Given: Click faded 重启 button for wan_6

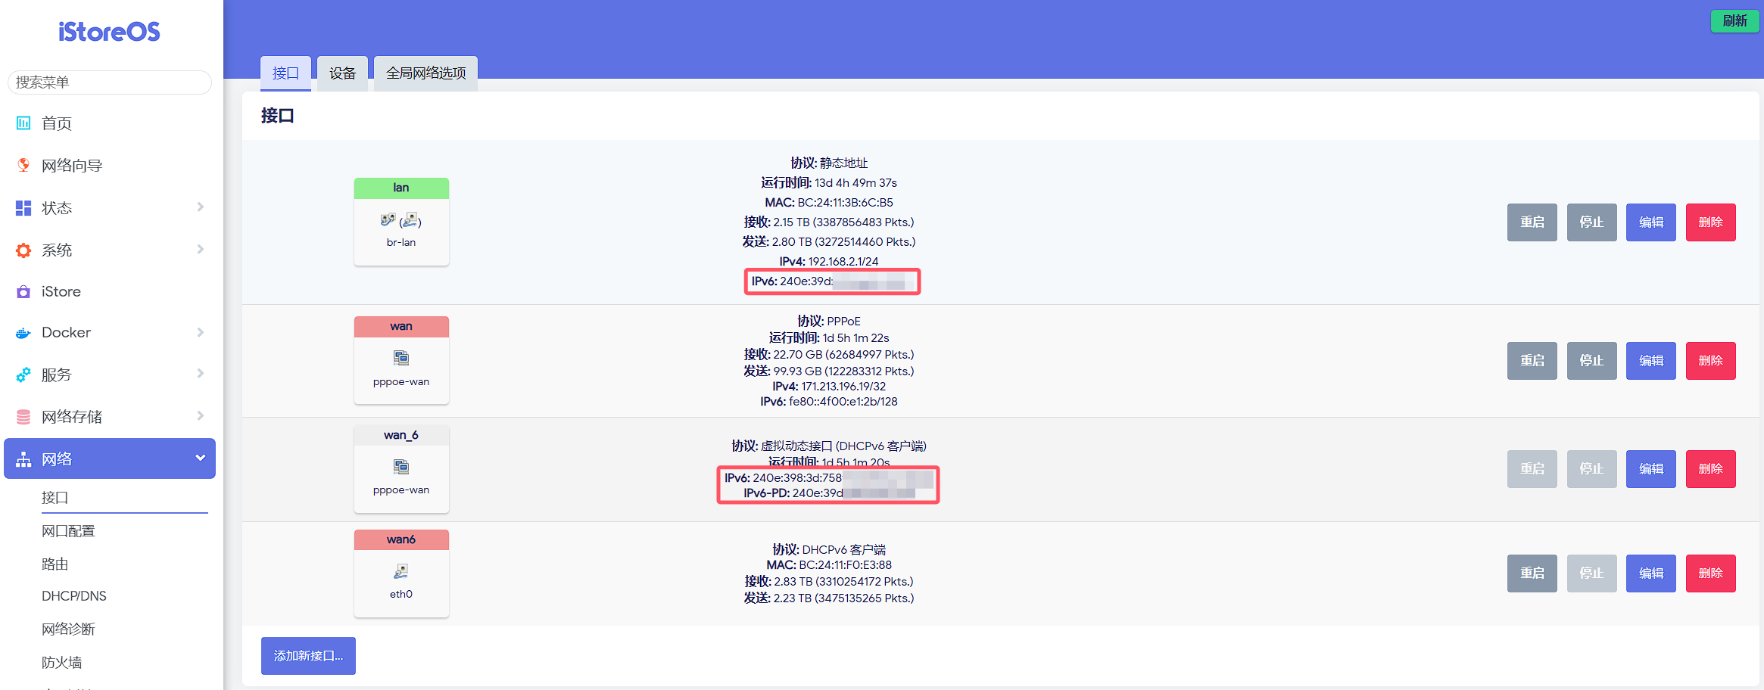Looking at the screenshot, I should tap(1532, 469).
